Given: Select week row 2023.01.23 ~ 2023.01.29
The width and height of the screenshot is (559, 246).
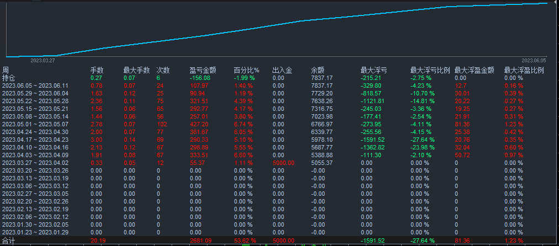Looking at the screenshot, I should click(x=35, y=232).
